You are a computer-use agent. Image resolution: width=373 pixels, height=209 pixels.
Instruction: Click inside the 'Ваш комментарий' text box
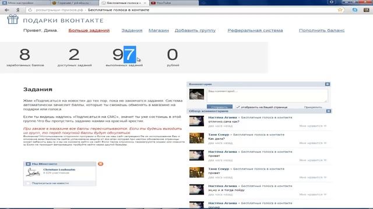pos(267,95)
